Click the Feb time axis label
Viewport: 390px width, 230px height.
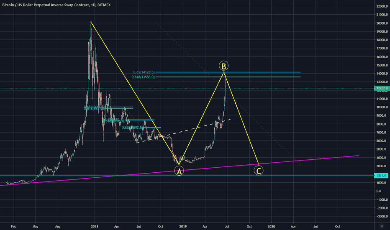[14, 227]
